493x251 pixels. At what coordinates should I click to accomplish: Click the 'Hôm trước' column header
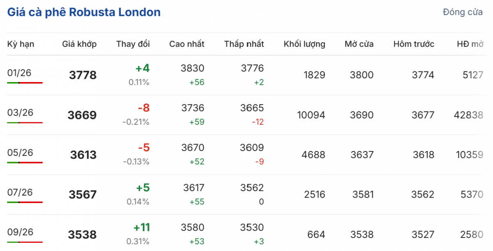coord(413,44)
